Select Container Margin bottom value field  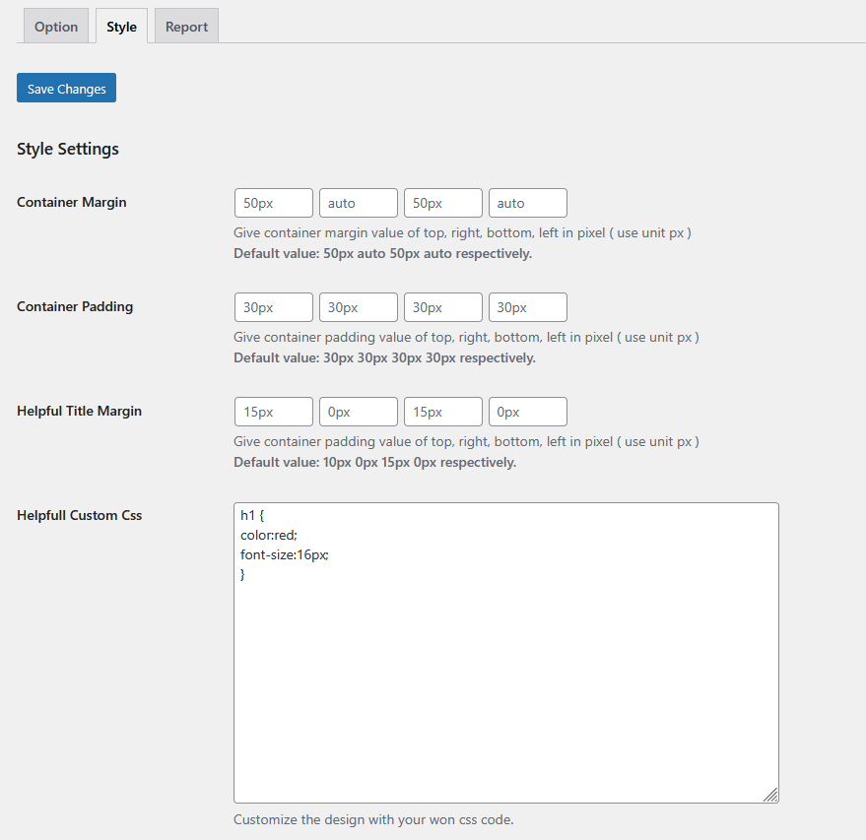(x=443, y=203)
